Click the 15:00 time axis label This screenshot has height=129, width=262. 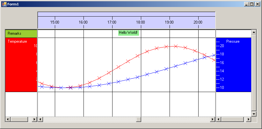(x=55, y=22)
